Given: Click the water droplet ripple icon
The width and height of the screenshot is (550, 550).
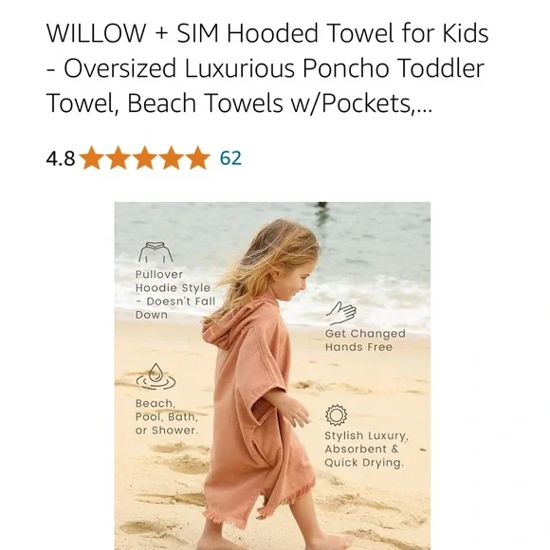Looking at the screenshot, I should (x=156, y=376).
